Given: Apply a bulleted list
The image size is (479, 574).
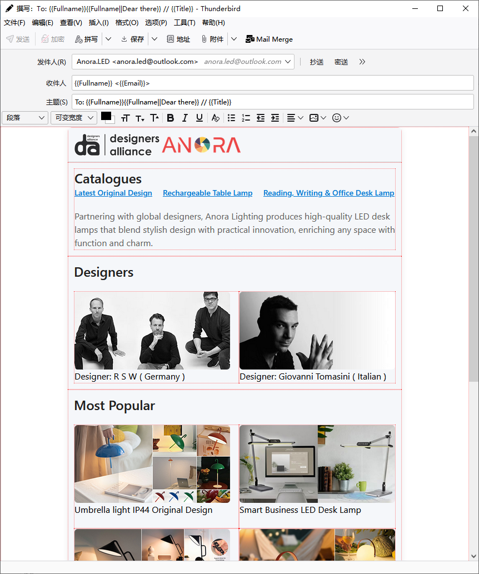Looking at the screenshot, I should pyautogui.click(x=232, y=118).
